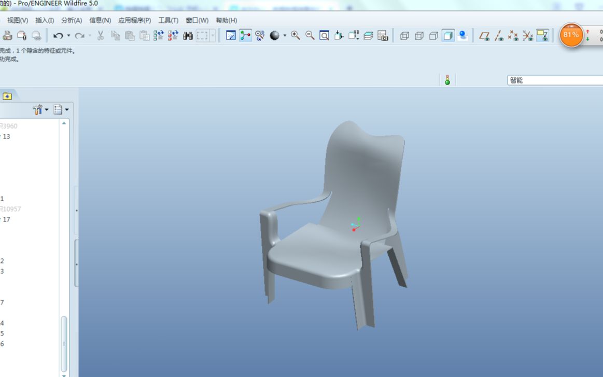Open the 分析(A) menu

72,20
